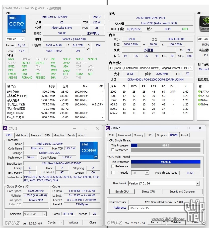The width and height of the screenshot is (209, 228).
Task: Click the empty Reference bar under CPU Single Thread
Action: [x=166, y=150]
